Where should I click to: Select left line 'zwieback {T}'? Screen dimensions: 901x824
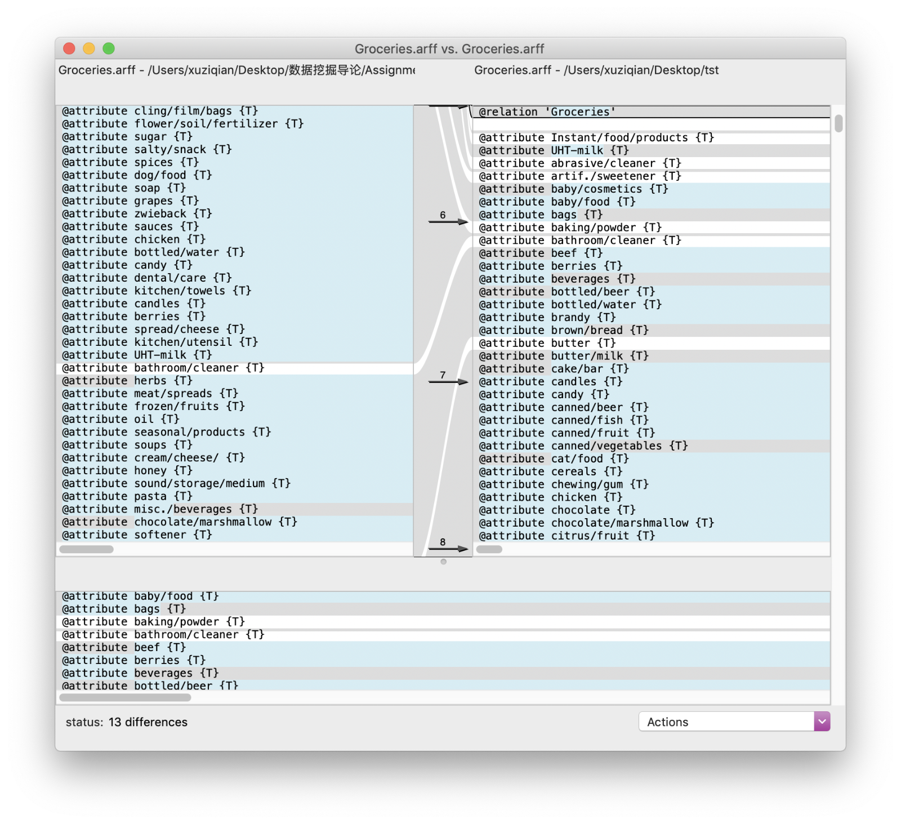235,214
